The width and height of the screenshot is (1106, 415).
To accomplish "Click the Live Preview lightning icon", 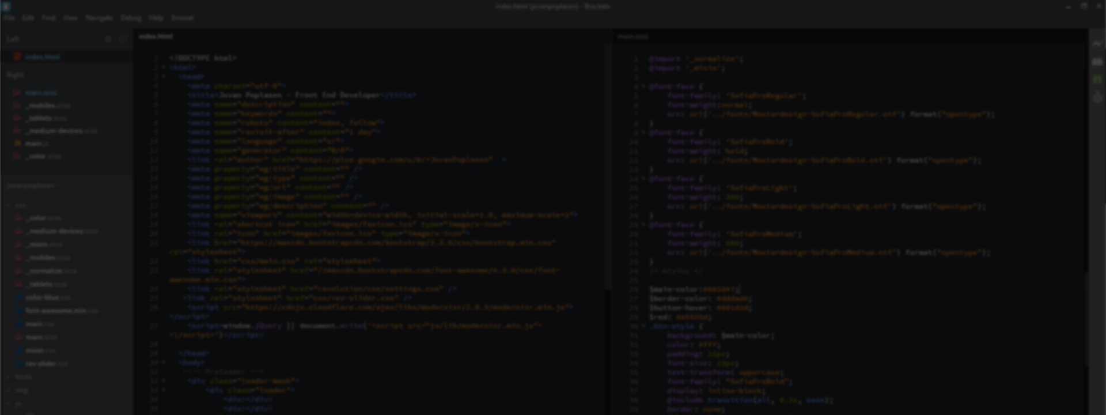I will pos(1097,43).
